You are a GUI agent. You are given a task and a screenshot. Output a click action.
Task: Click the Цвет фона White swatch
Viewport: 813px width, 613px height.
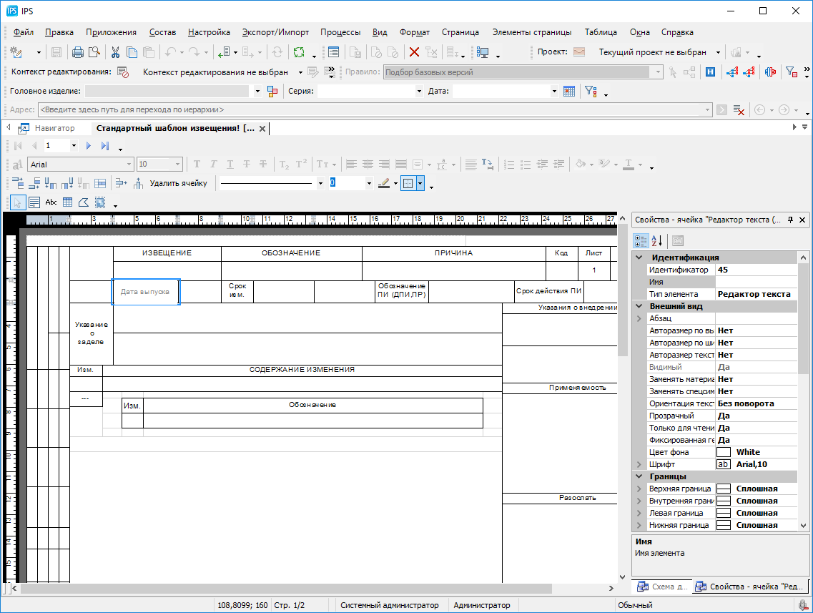pos(724,452)
